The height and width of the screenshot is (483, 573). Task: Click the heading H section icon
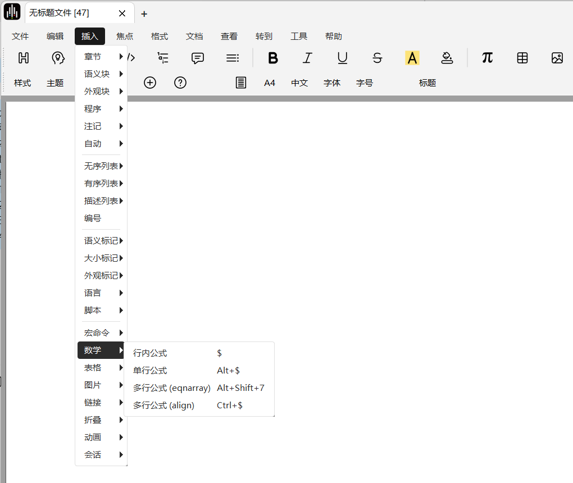click(x=24, y=58)
